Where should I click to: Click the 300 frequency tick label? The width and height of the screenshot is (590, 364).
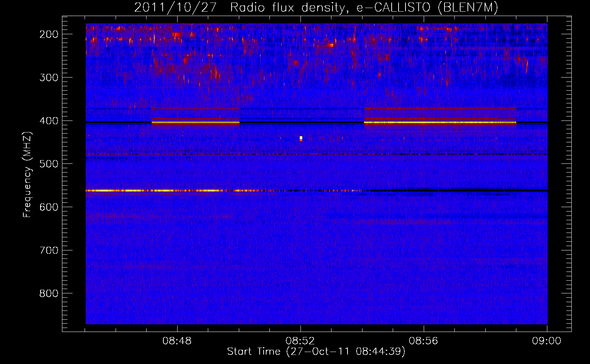tap(49, 78)
